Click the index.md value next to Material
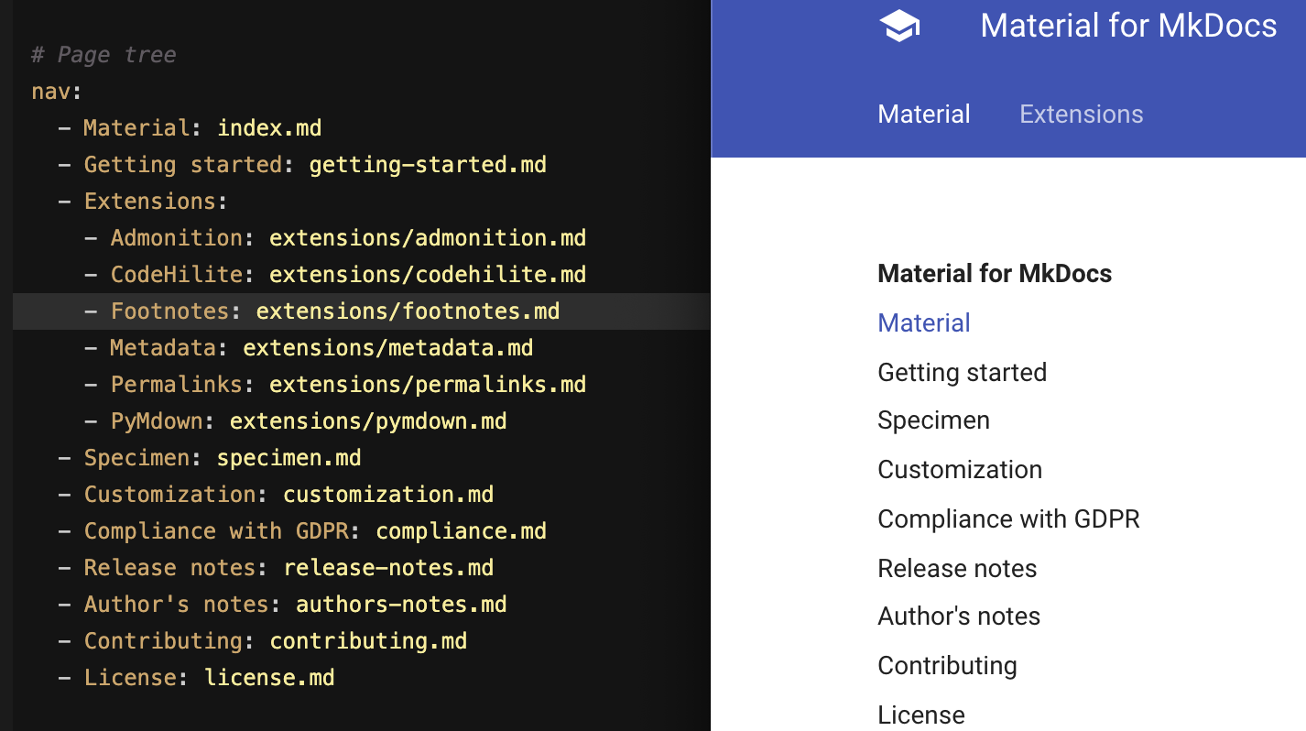The width and height of the screenshot is (1306, 731). click(x=268, y=127)
